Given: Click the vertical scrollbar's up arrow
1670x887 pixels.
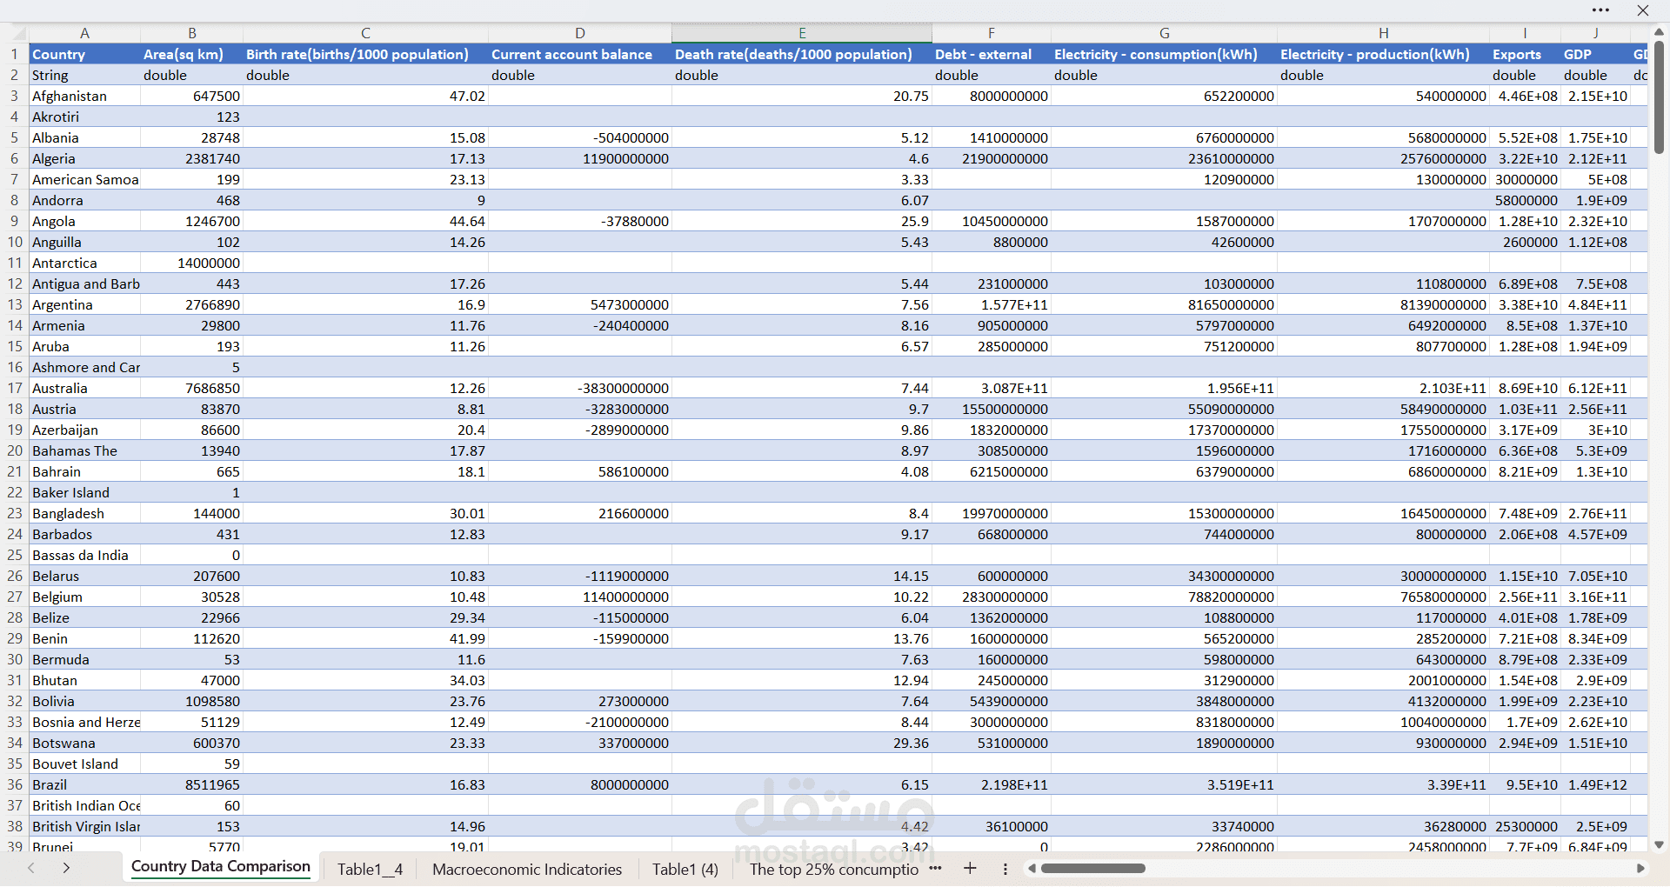Looking at the screenshot, I should [x=1659, y=32].
